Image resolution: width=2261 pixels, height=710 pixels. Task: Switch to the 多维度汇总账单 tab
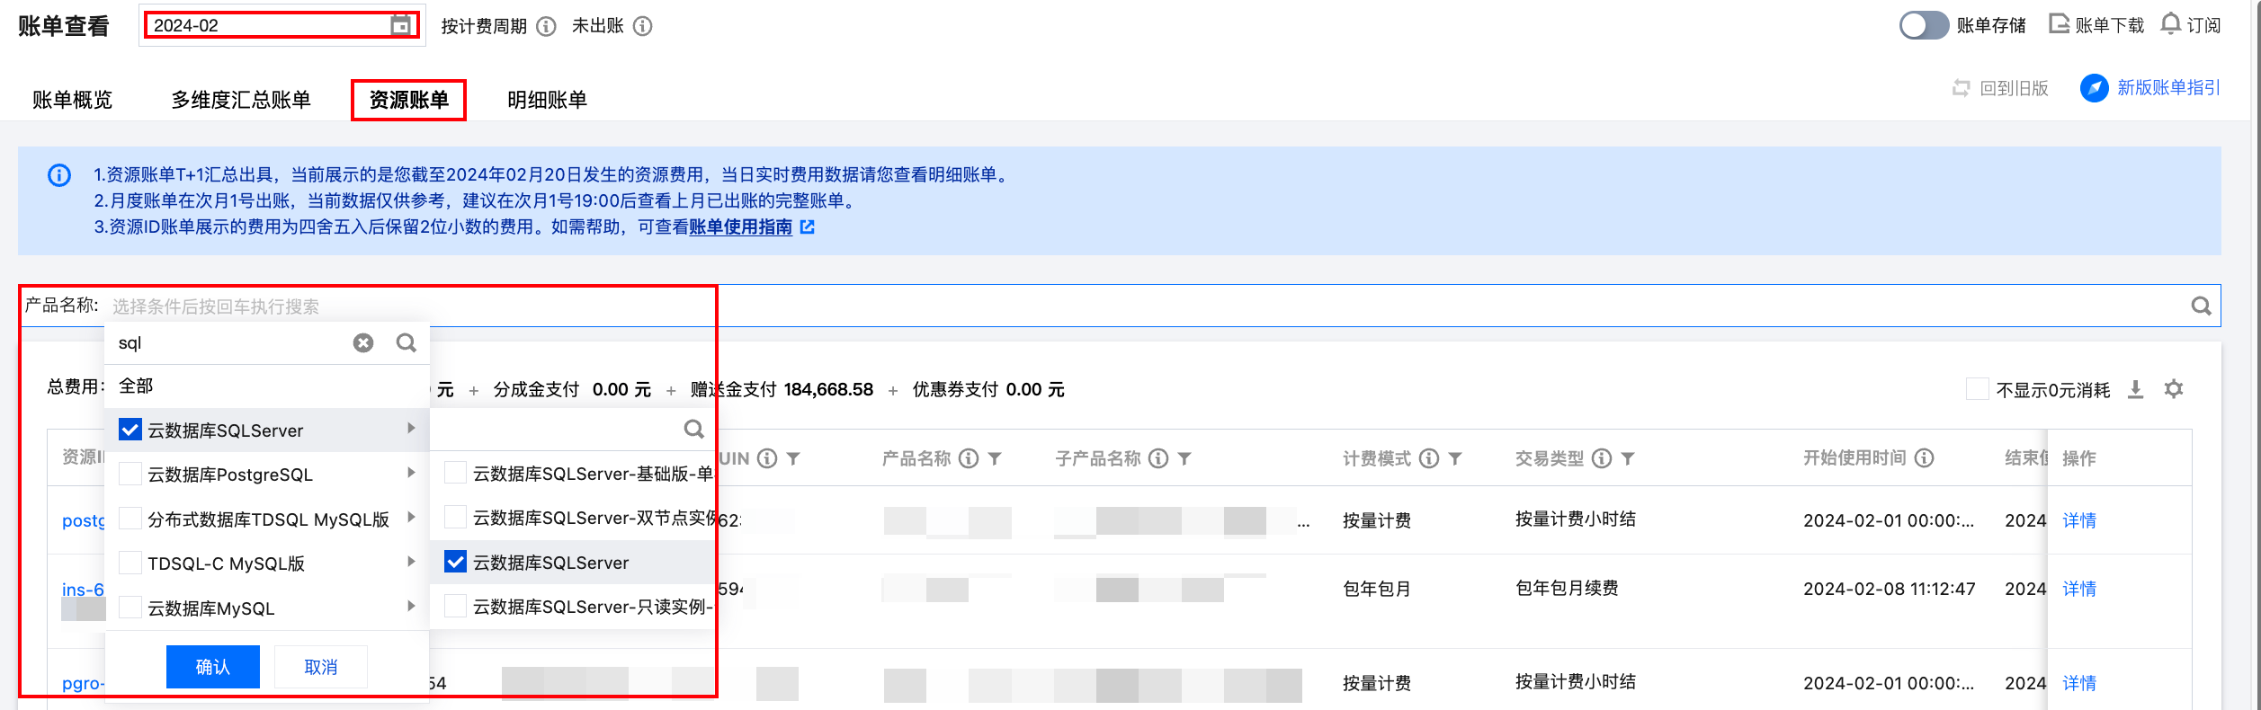pyautogui.click(x=241, y=100)
